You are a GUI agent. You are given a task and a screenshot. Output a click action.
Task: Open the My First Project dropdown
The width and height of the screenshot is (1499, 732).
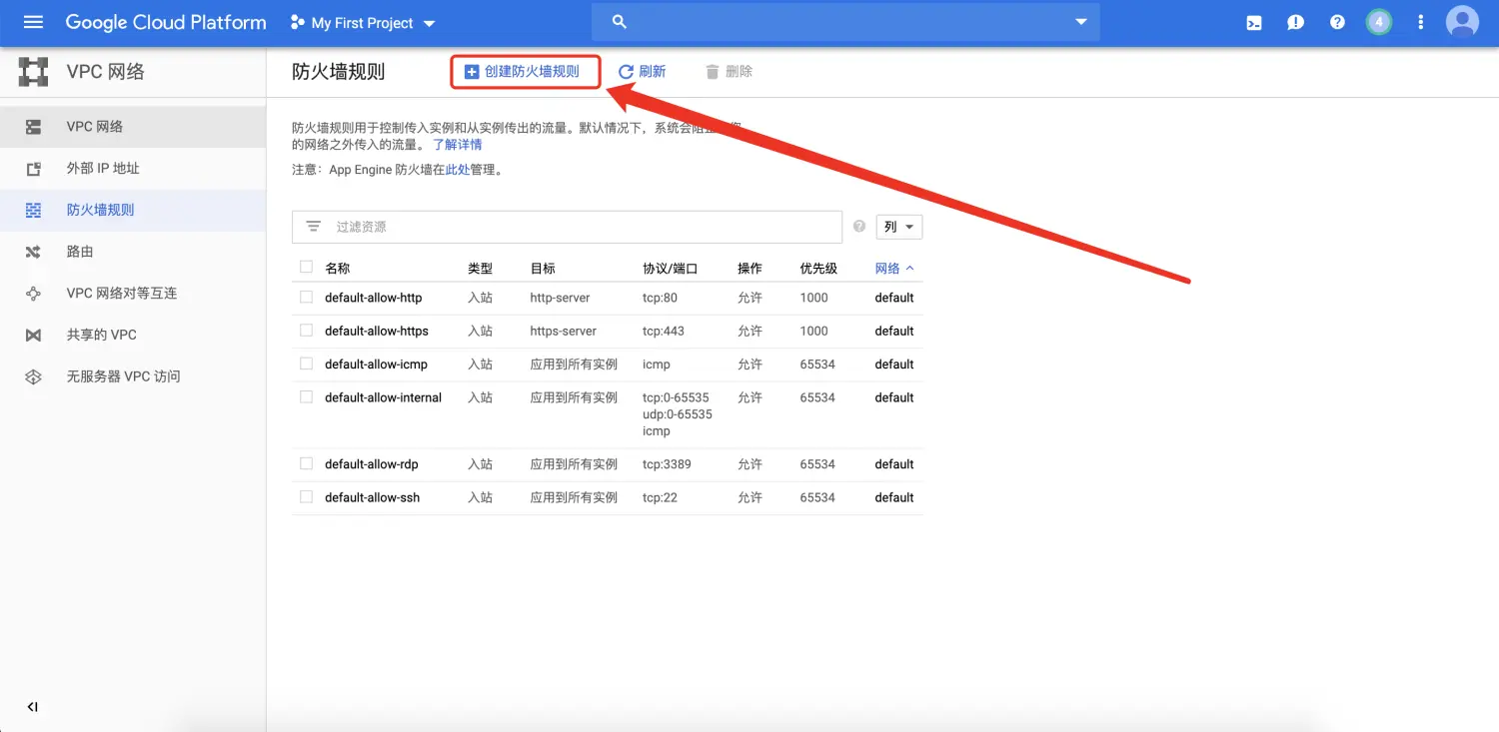363,23
